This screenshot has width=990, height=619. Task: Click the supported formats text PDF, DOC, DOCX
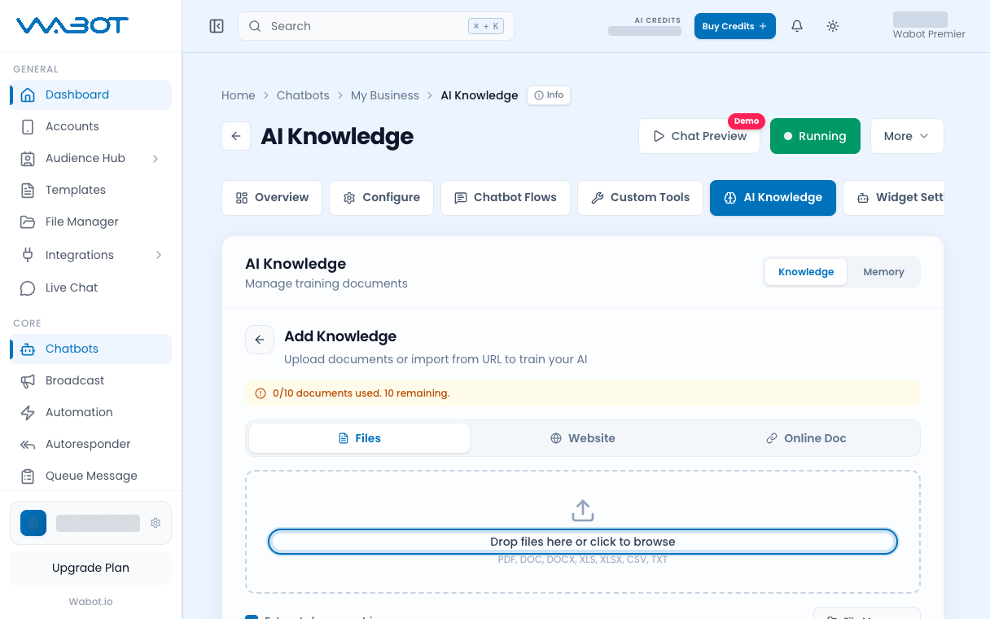(x=583, y=560)
